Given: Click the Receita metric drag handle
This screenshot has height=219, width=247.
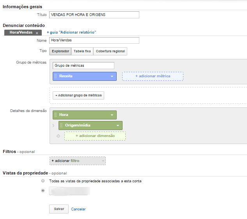Looking at the screenshot, I should coord(55,76).
